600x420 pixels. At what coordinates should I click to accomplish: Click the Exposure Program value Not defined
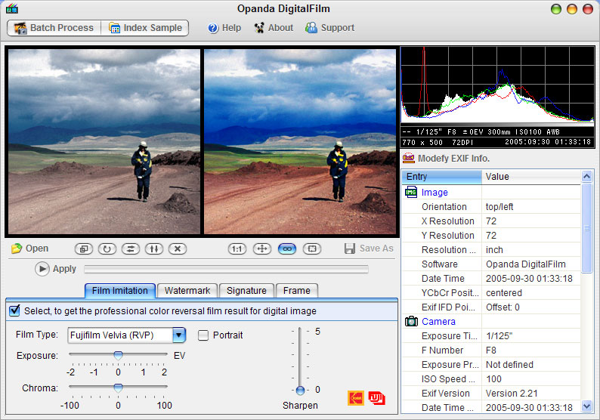coord(509,365)
